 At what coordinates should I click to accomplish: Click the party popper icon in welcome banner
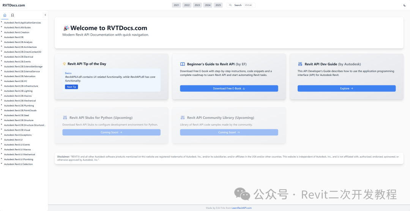click(x=66, y=28)
